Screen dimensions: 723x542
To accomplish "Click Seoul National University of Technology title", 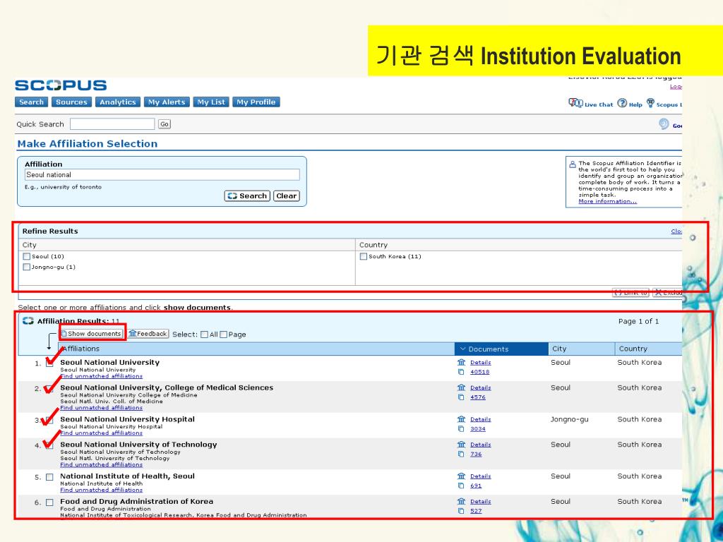I will [x=138, y=445].
